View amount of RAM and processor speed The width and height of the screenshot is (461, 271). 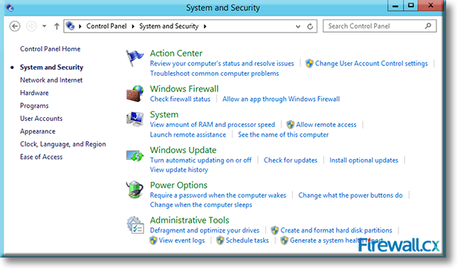213,125
